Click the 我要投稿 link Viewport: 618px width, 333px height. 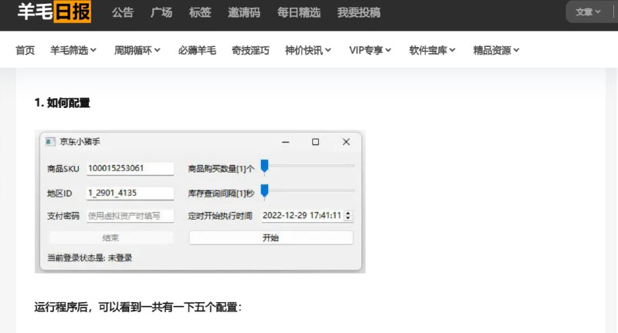[x=358, y=13]
